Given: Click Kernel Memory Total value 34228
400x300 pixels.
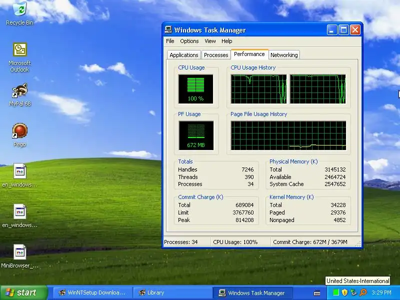Looking at the screenshot, I should click(338, 205).
